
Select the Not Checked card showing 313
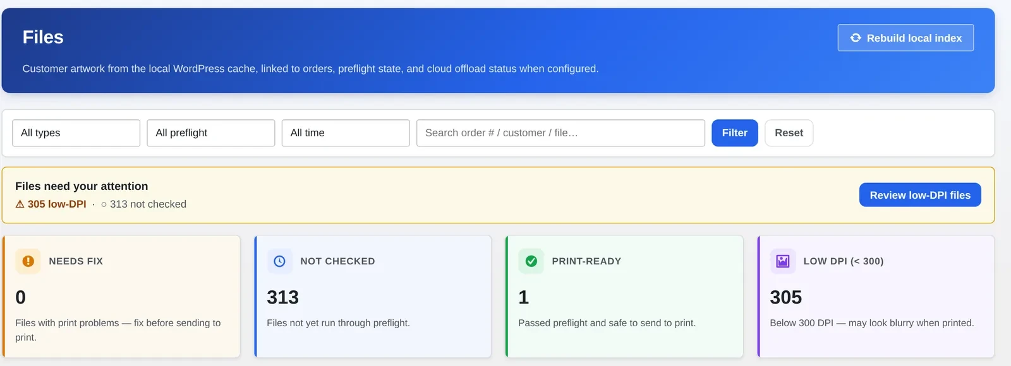[373, 297]
